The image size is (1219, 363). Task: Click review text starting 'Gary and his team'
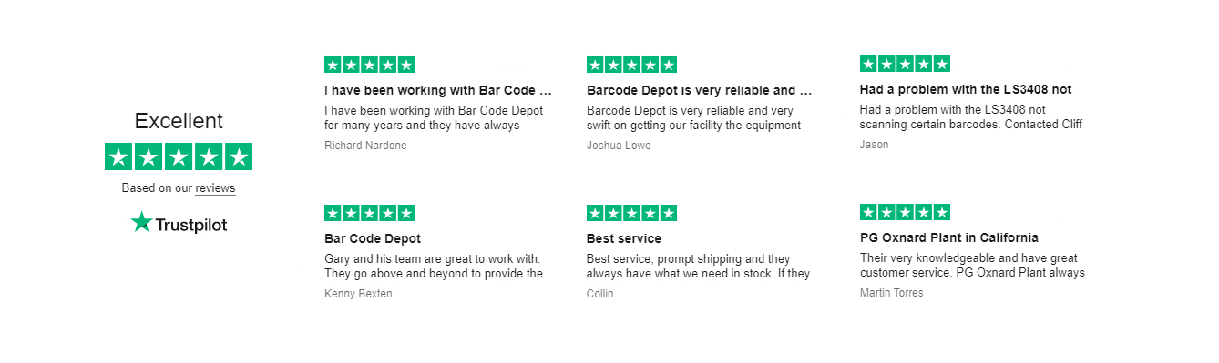point(434,267)
